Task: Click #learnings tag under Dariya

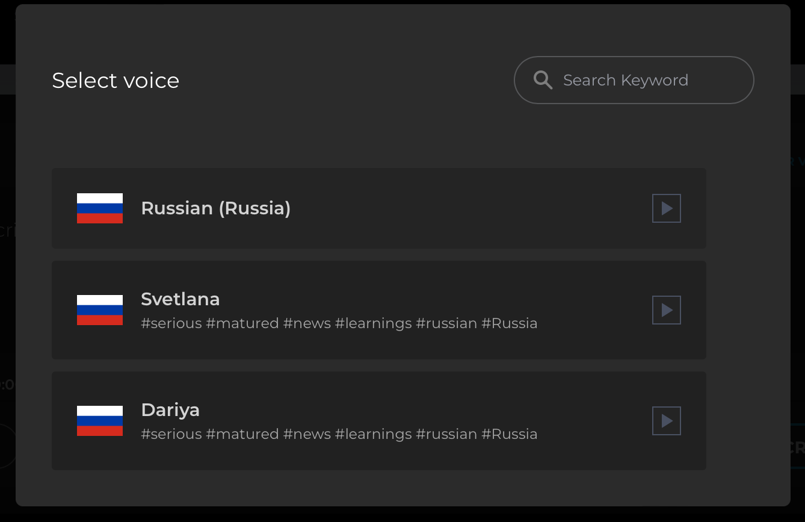Action: 373,435
